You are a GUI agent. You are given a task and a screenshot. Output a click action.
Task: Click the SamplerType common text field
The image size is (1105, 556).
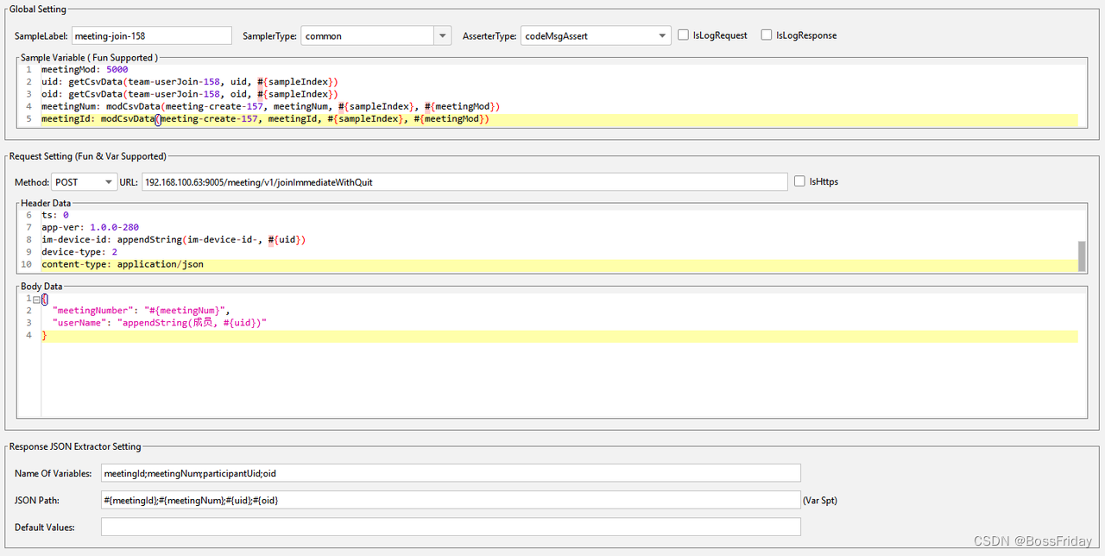(x=368, y=35)
